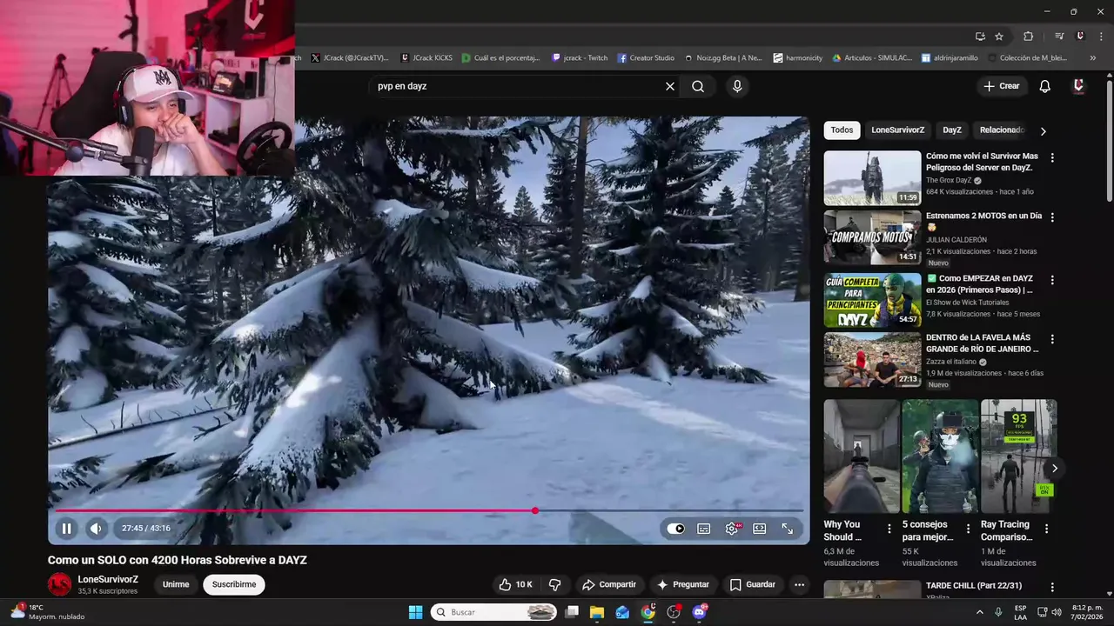
Task: Open options for 'TARDE CHILL (Part 22/31)'
Action: (1052, 588)
